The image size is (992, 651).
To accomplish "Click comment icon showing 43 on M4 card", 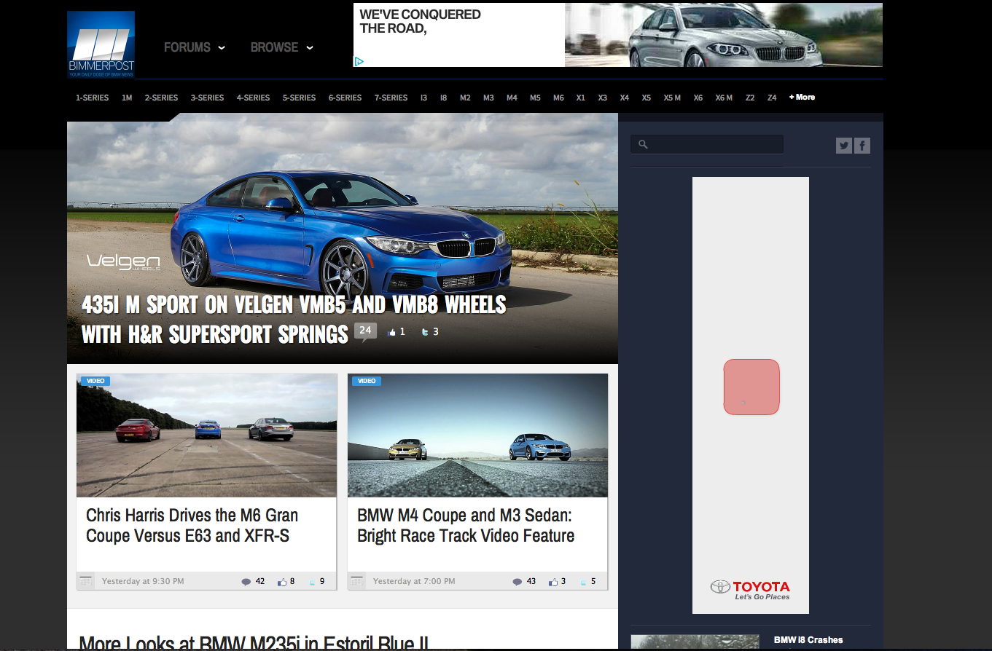I will [517, 582].
